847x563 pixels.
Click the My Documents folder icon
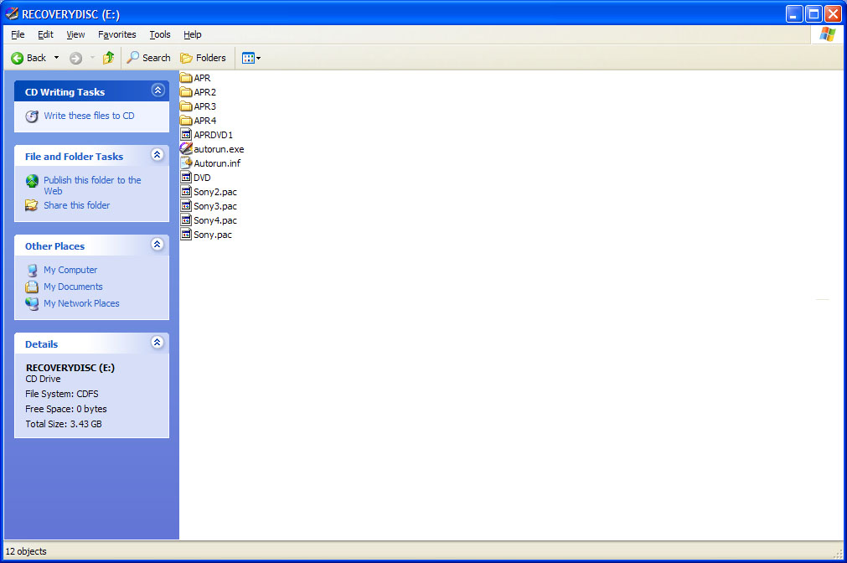point(32,287)
